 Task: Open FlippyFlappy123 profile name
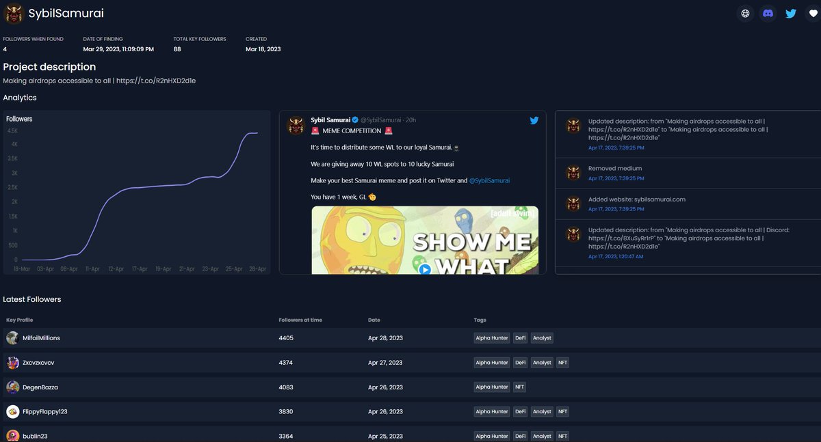click(45, 412)
